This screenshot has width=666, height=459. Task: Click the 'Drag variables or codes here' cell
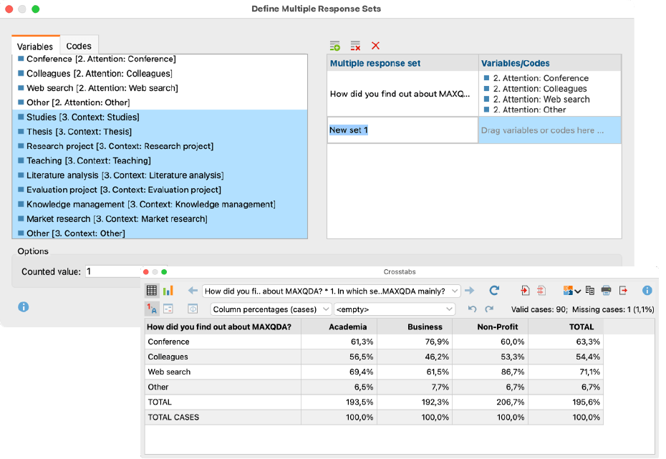[549, 130]
